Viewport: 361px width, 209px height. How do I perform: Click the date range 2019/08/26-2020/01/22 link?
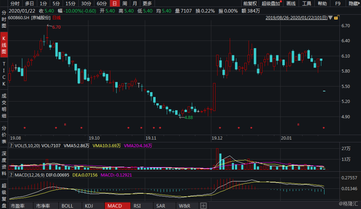pyautogui.click(x=296, y=18)
